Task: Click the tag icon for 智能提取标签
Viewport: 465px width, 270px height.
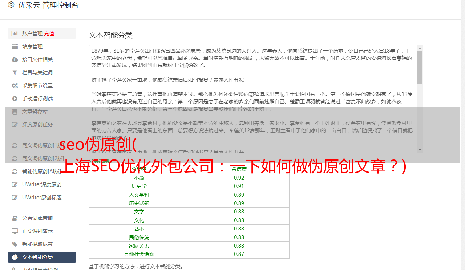Action: [x=15, y=244]
